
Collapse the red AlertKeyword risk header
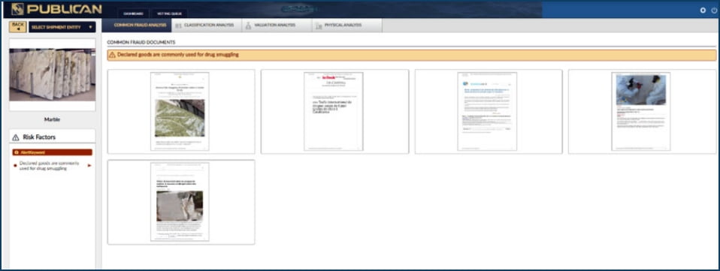[x=53, y=152]
